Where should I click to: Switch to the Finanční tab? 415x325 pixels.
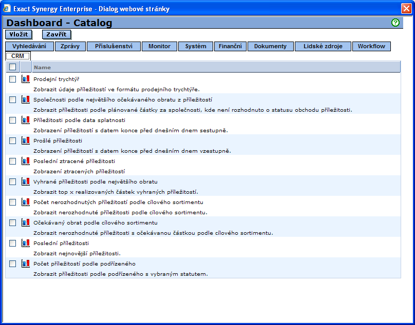point(230,46)
